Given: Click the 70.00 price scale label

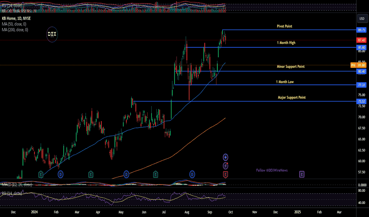Looking at the screenshot, I should tap(361, 117).
